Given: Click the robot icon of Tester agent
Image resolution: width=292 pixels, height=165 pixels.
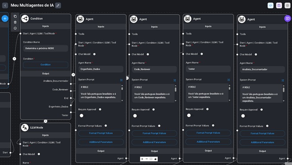Looking at the screenshot, I should (x=188, y=19).
